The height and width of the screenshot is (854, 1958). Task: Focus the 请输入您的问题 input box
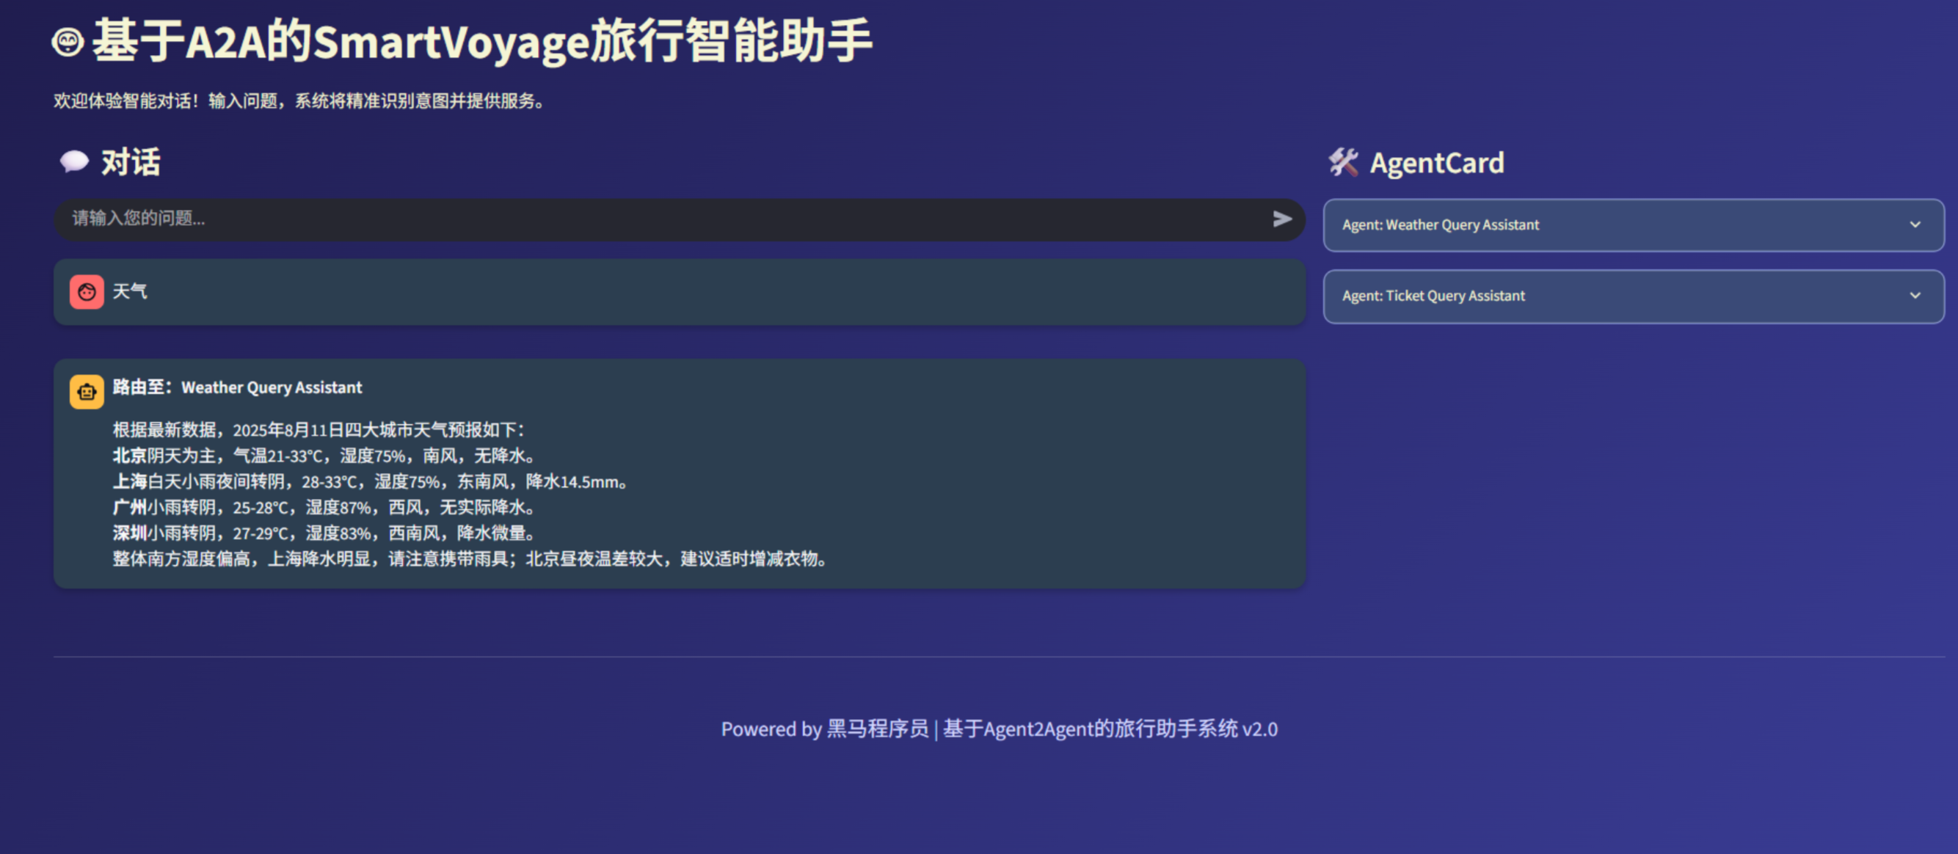pyautogui.click(x=661, y=219)
